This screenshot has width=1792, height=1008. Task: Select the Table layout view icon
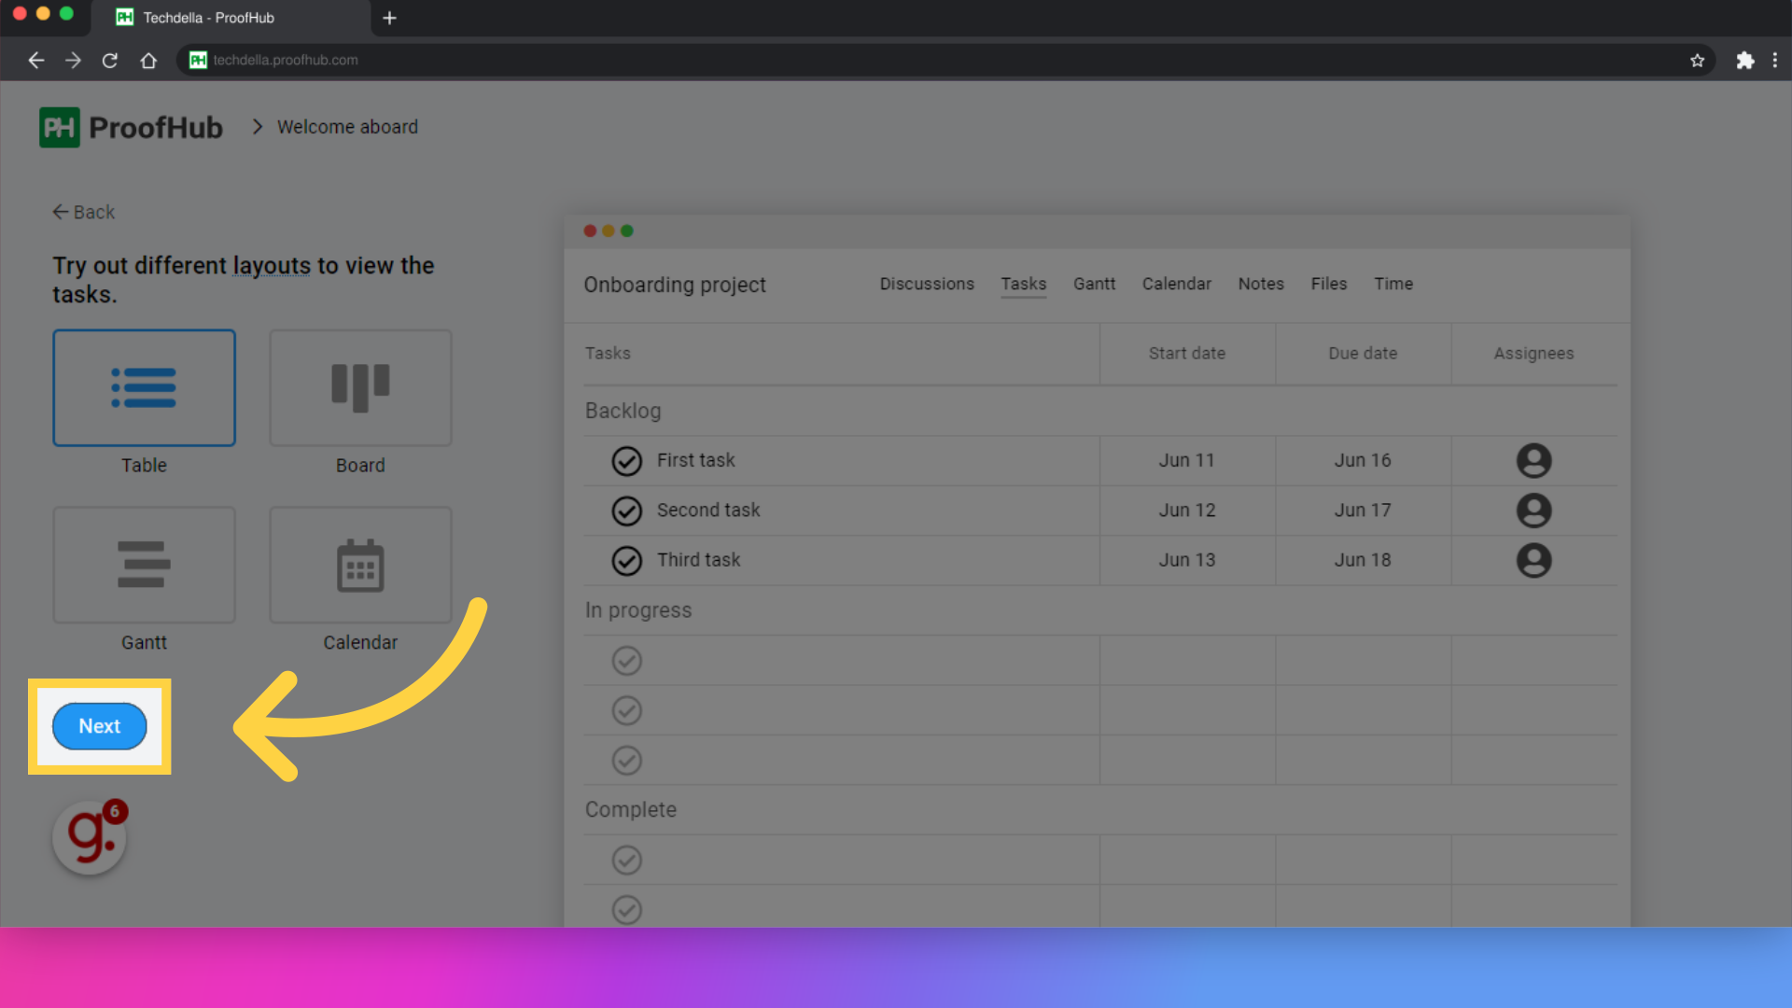click(144, 387)
